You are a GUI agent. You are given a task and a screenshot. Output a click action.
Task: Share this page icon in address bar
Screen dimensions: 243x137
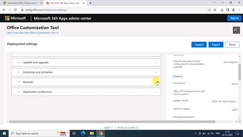pyautogui.click(x=209, y=10)
